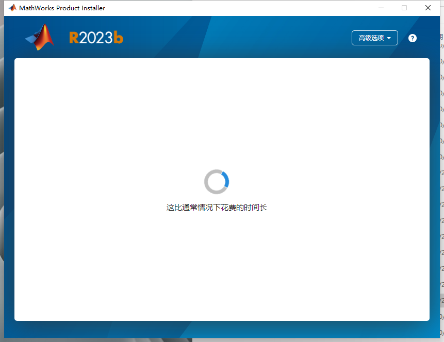
Task: Click the arrow beside 高级选项
Action: point(389,38)
